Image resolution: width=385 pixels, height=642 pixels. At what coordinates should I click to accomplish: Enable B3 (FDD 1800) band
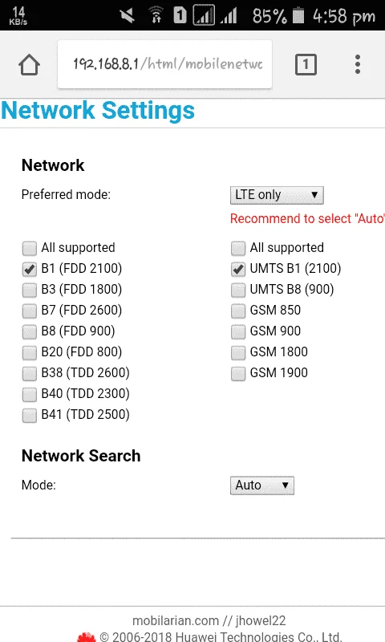30,290
